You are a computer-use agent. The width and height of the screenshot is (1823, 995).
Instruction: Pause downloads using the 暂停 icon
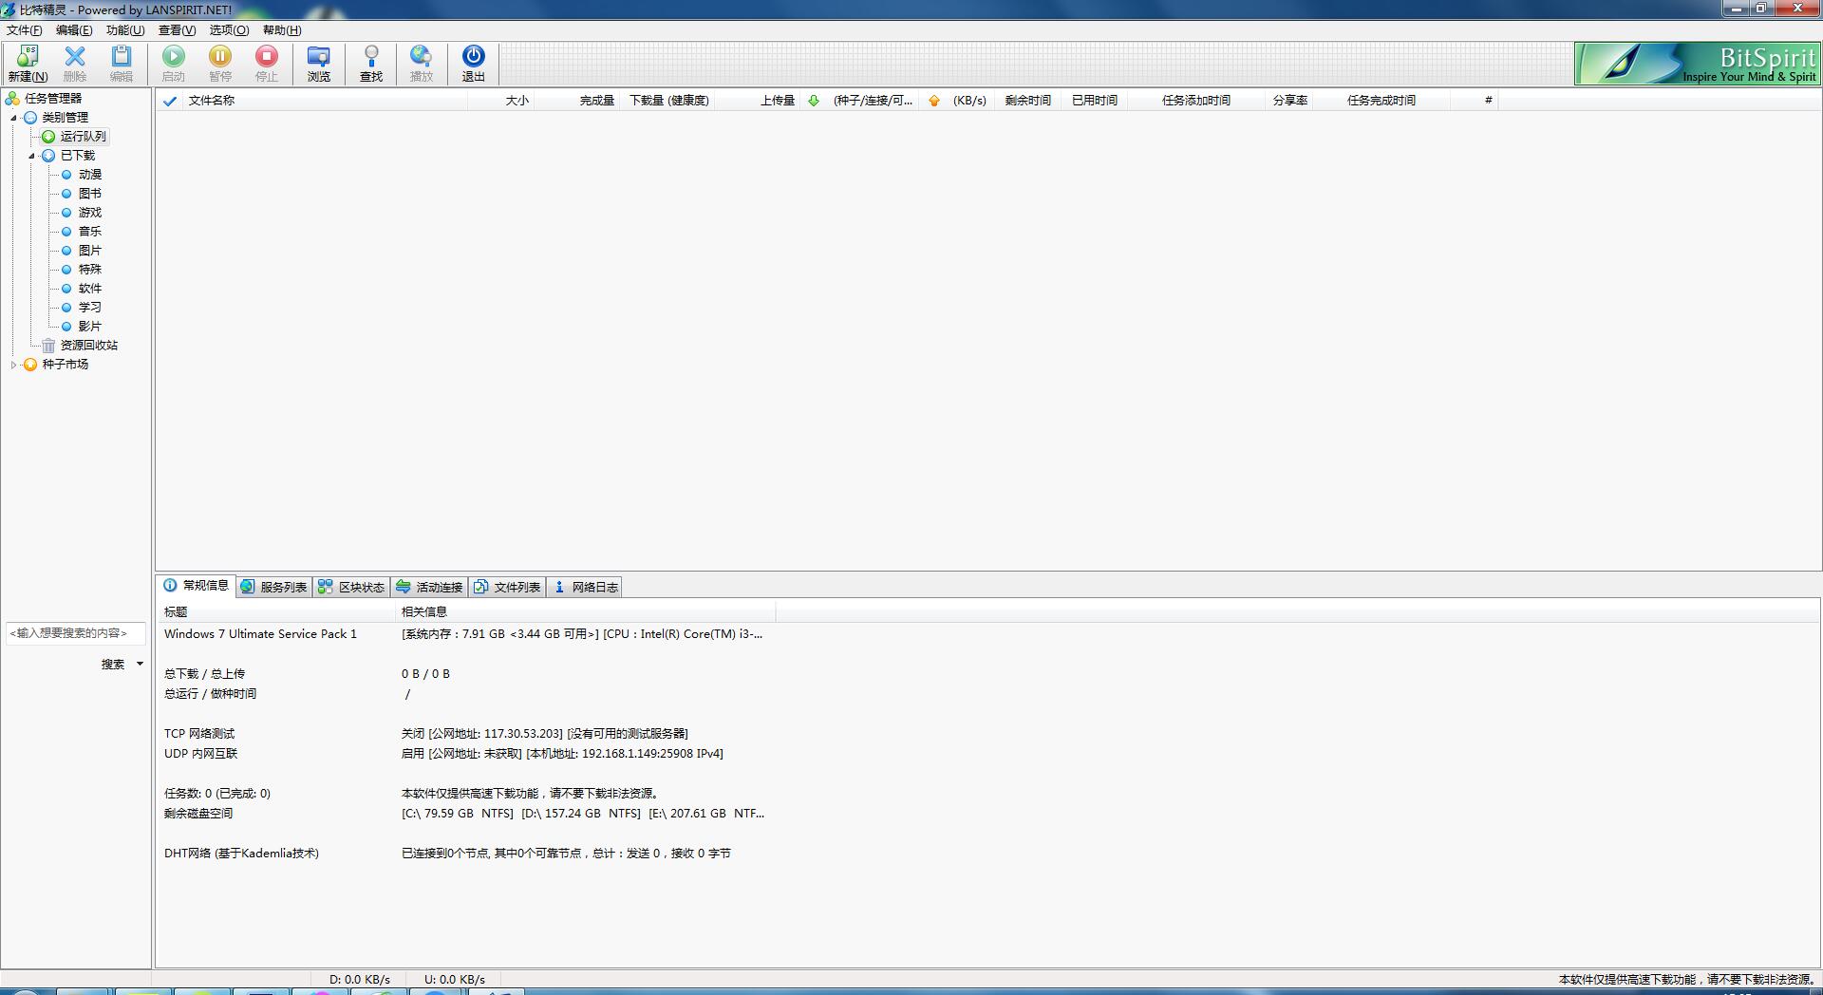220,63
